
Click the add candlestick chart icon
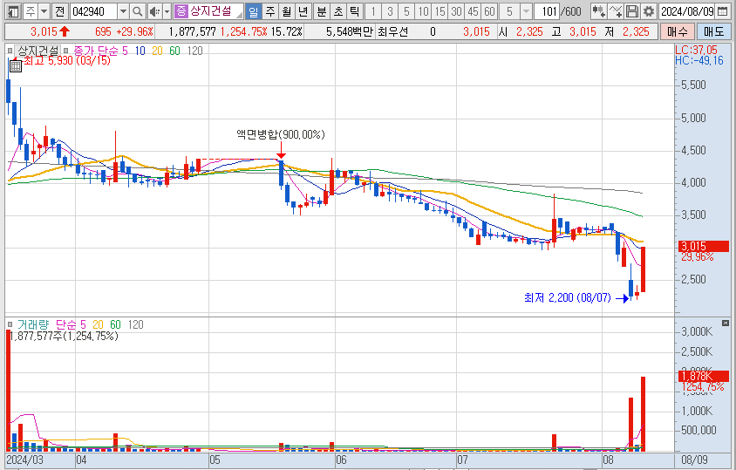598,11
